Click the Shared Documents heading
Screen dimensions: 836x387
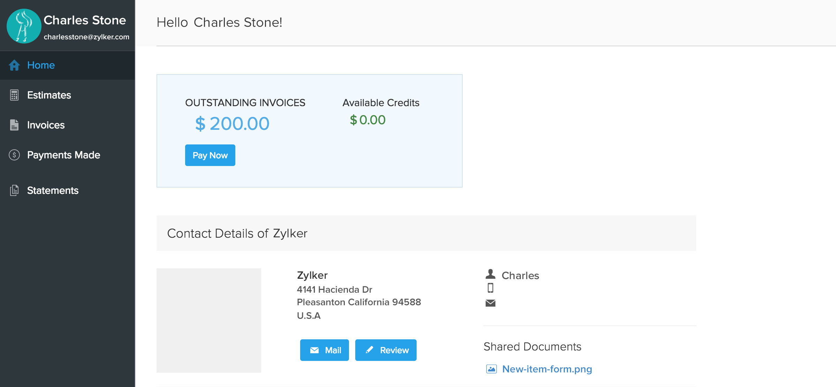coord(533,347)
